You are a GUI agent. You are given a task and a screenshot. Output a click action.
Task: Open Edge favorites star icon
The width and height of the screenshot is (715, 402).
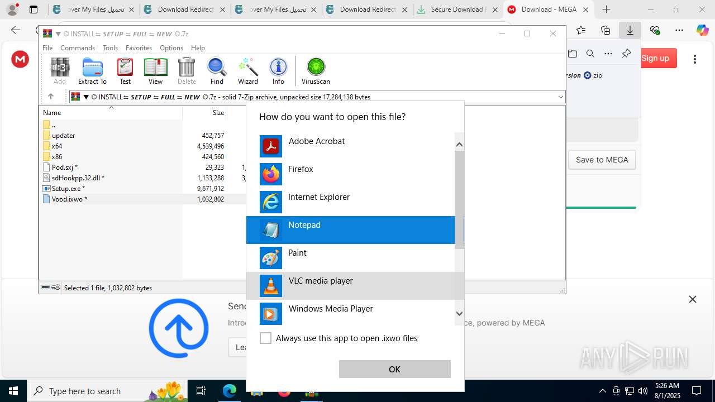pos(581,30)
